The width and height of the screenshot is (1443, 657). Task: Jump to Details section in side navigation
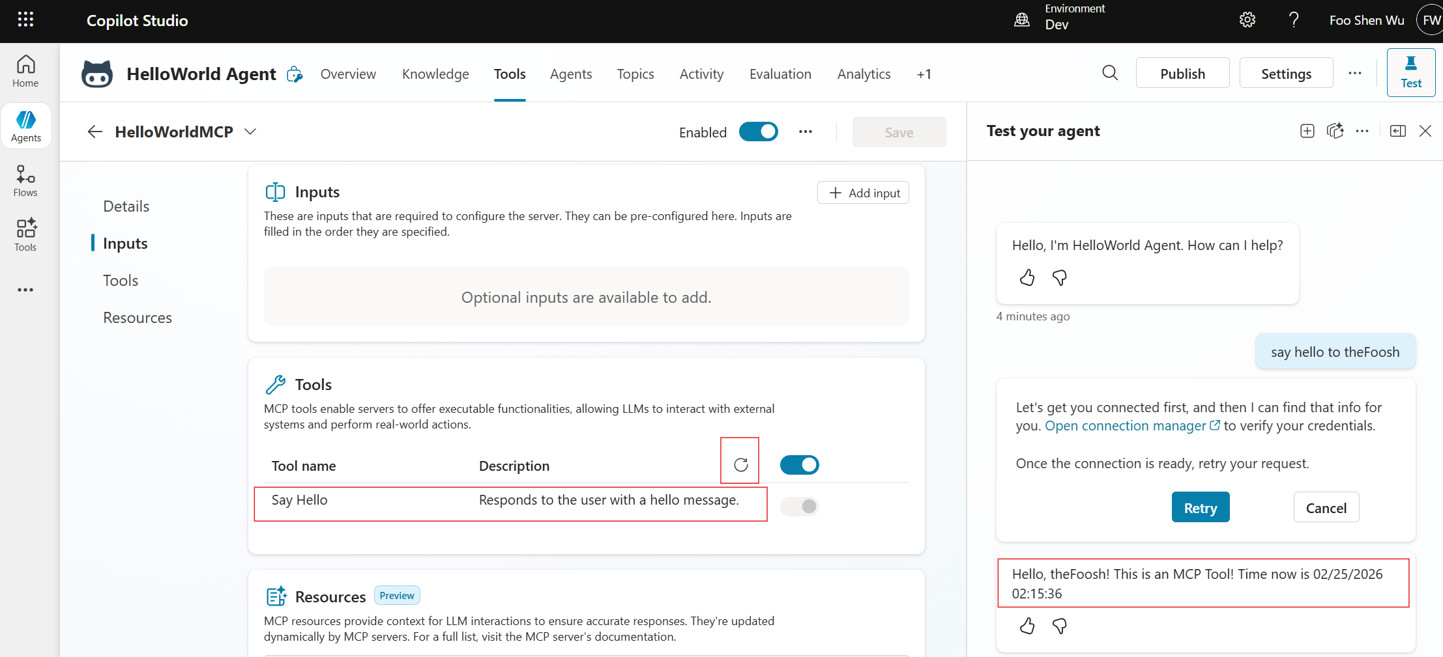(x=126, y=206)
